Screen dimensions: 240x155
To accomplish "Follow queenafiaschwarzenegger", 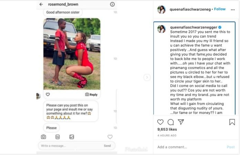I will pyautogui.click(x=220, y=9).
